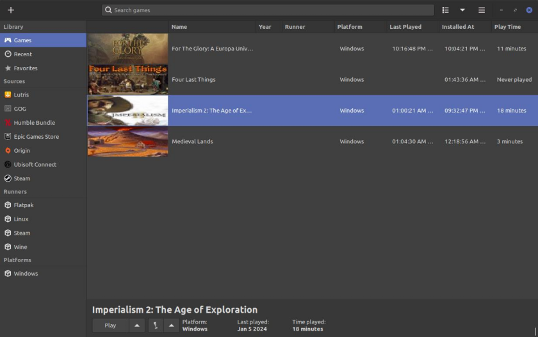Open the view options dropdown arrow
538x337 pixels.
click(462, 10)
